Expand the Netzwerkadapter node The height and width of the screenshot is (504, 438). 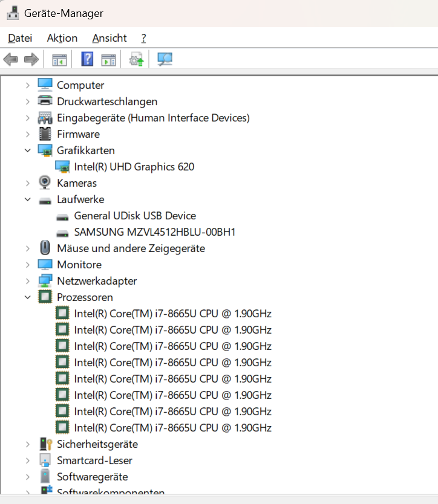pos(28,281)
